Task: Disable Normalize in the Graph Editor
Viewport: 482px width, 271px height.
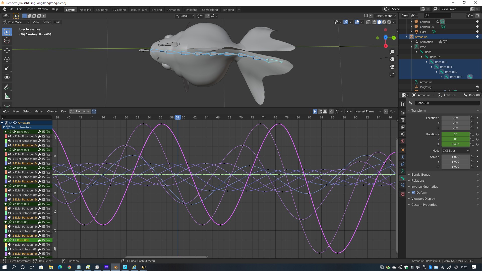Action: (80, 111)
